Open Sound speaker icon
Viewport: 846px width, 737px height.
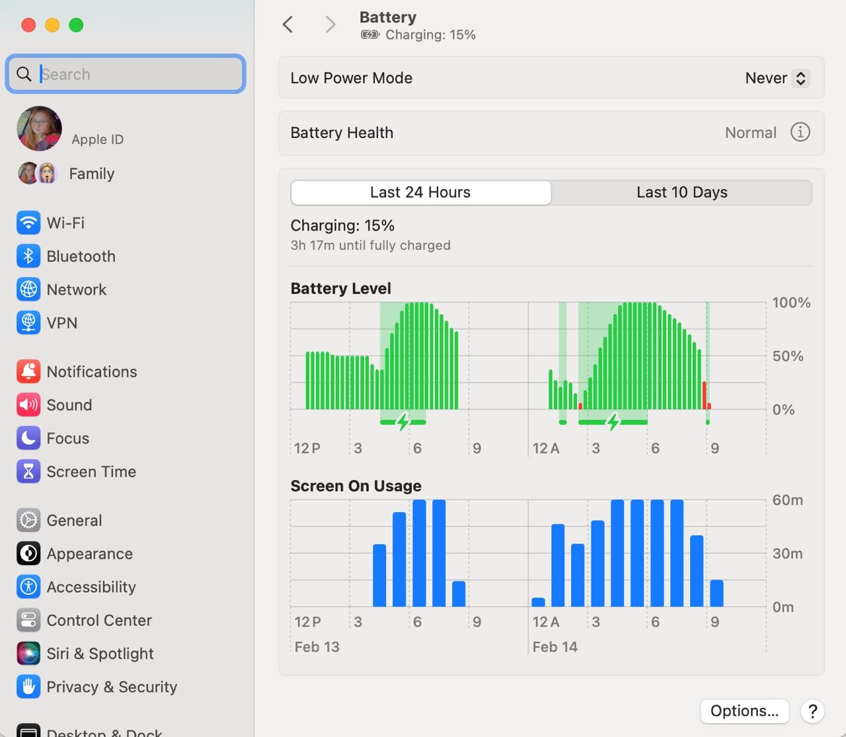[28, 405]
